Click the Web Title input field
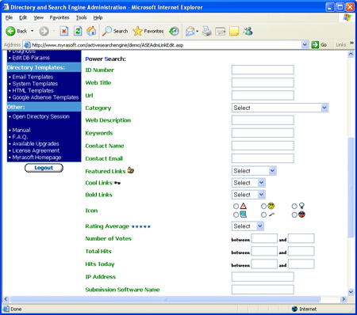Image resolution: width=357 pixels, height=315 pixels. (x=263, y=82)
